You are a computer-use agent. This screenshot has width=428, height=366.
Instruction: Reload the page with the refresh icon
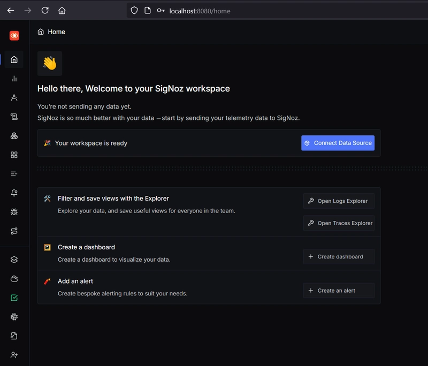pos(45,11)
